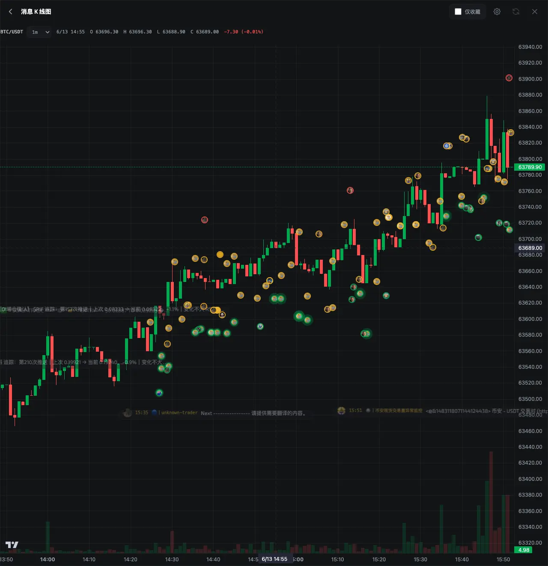The image size is (548, 566).
Task: Click the open value O 63696.30
Action: pyautogui.click(x=104, y=32)
